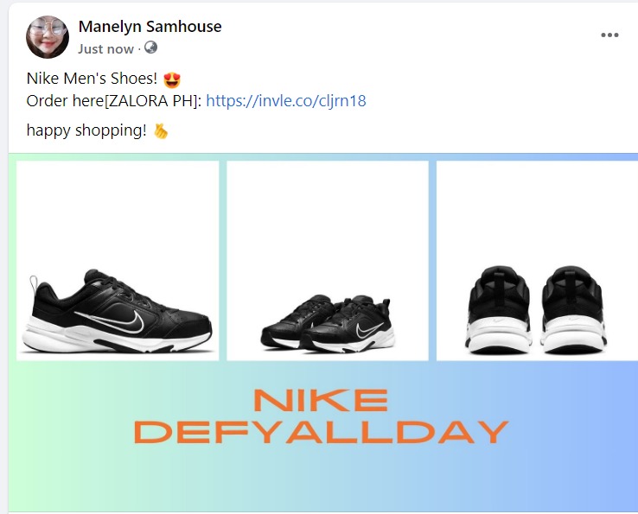Click the heart-eyes emoji in the post
638x514 pixels.
pos(172,79)
